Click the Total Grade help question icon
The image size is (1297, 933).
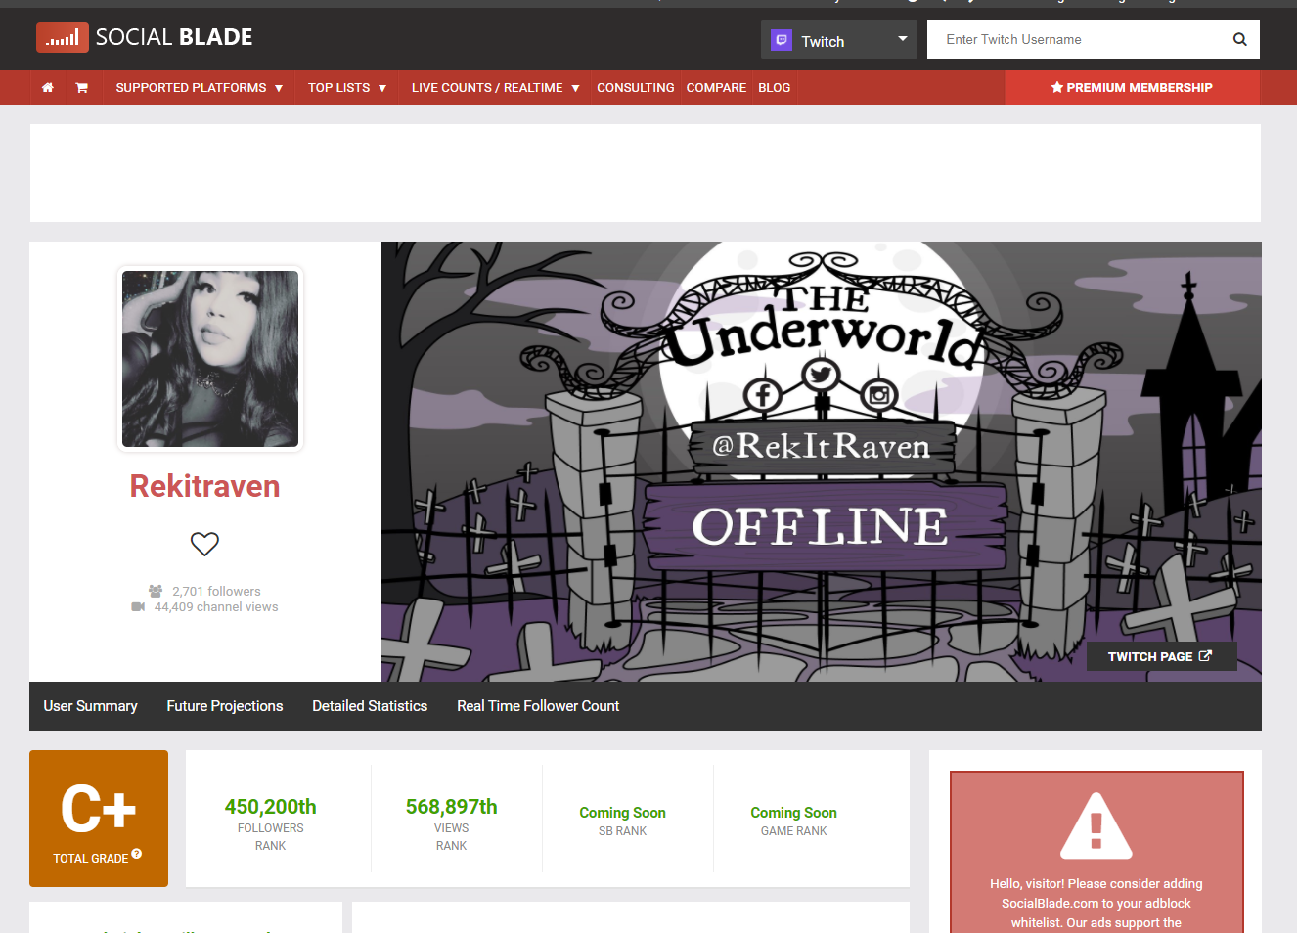[x=137, y=854]
